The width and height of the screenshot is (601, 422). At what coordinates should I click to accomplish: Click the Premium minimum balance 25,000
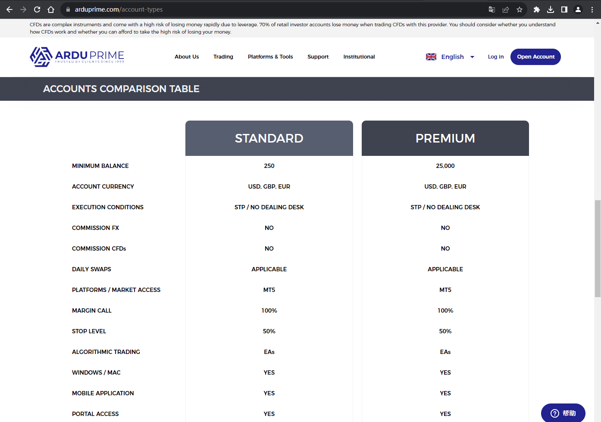click(x=445, y=166)
